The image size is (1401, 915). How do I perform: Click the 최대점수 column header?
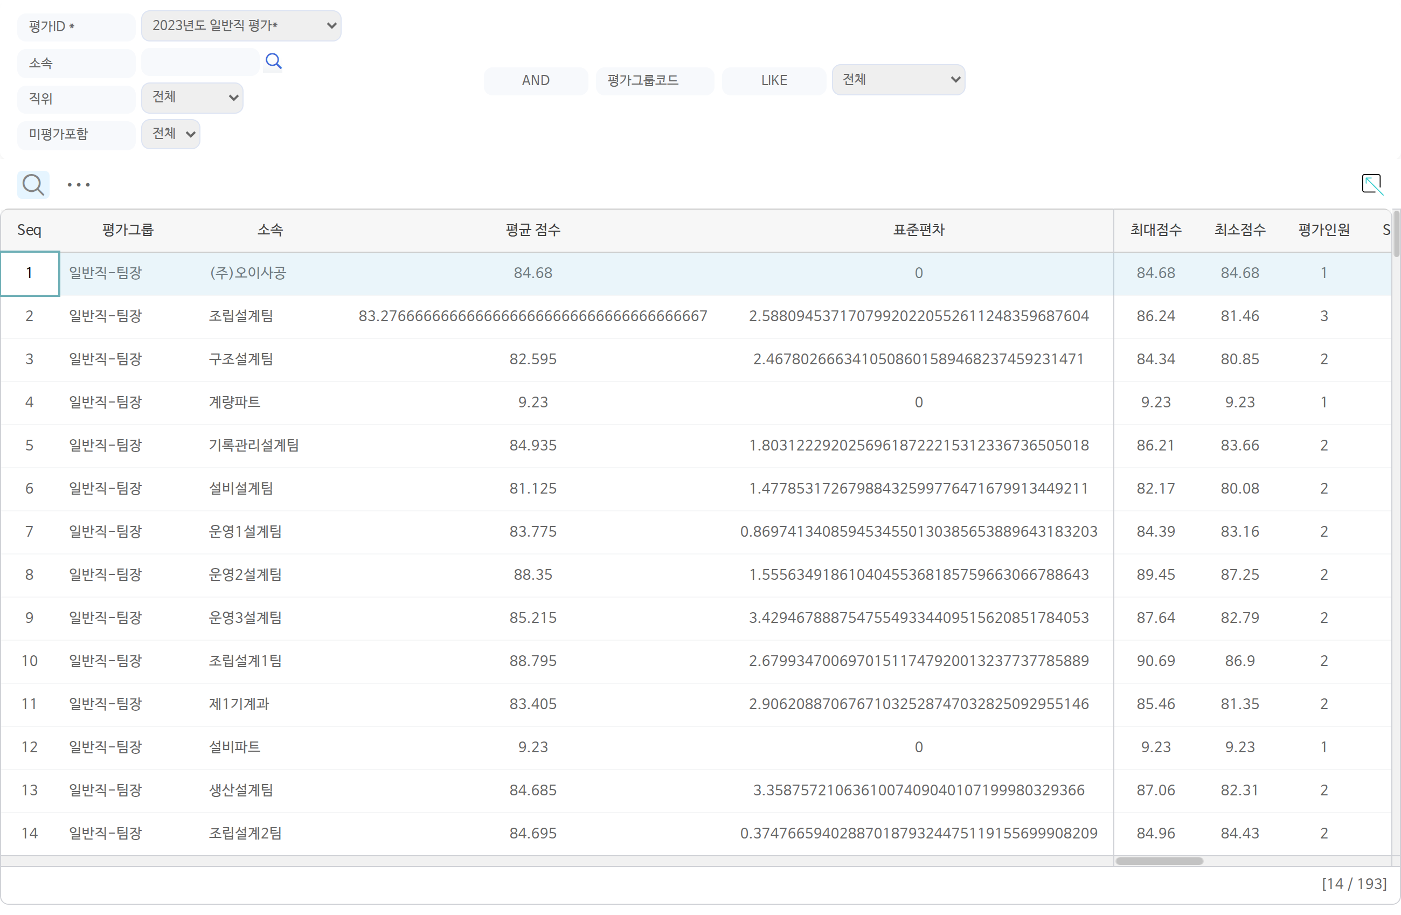click(x=1155, y=230)
